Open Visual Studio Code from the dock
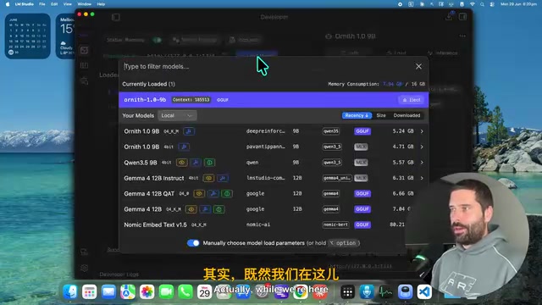This screenshot has height=305, width=542. [x=424, y=291]
